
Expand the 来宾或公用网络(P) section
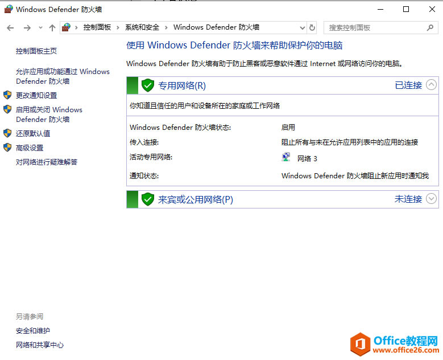tap(431, 198)
